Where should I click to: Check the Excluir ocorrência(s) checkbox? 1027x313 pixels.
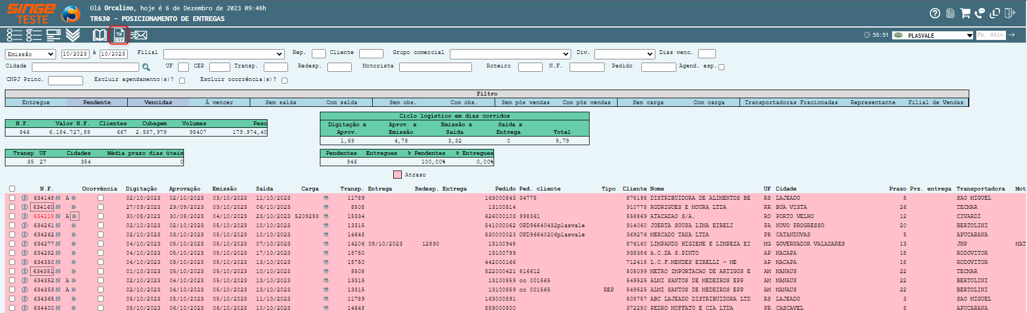pos(285,81)
